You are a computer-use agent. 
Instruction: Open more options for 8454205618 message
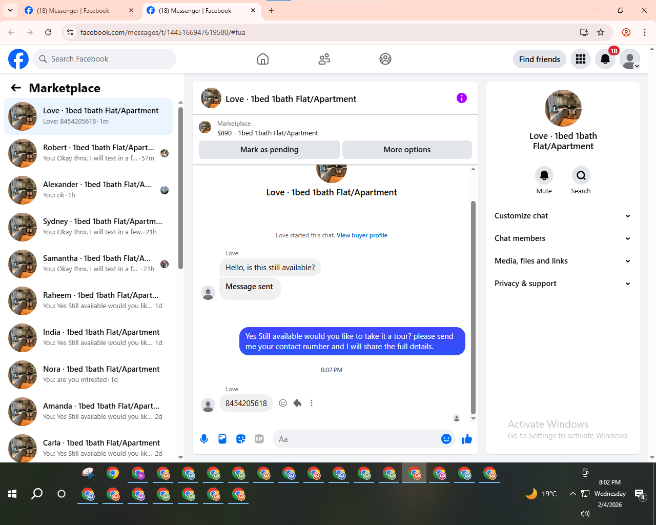coord(312,403)
